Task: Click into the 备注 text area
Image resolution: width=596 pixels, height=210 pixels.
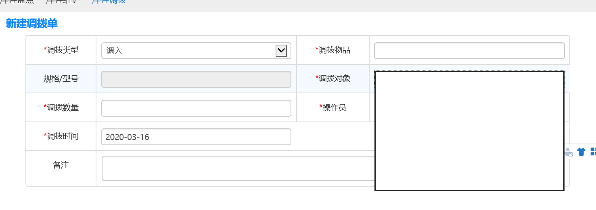Action: coord(238,168)
